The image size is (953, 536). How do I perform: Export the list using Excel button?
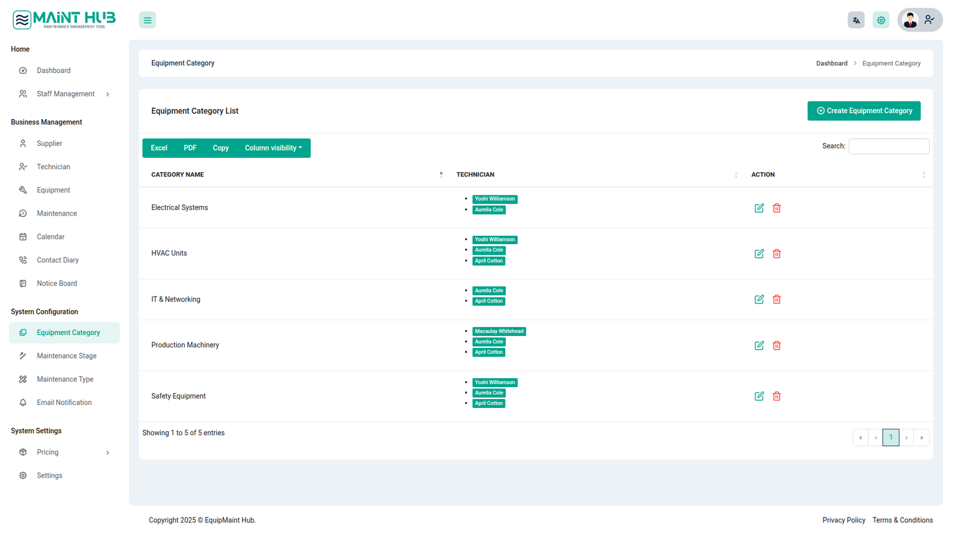(159, 148)
